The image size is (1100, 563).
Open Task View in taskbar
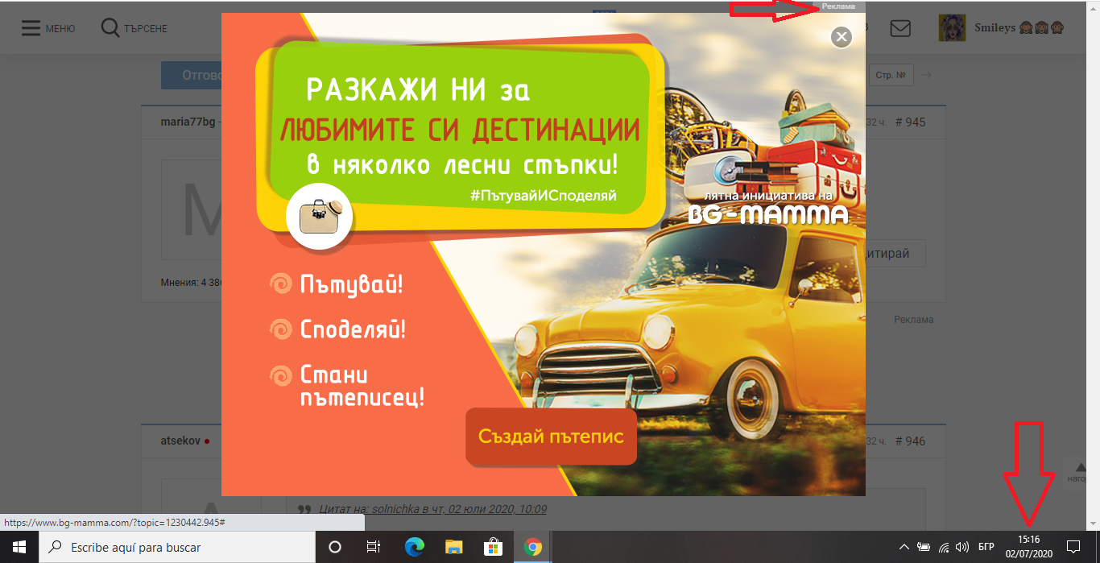click(374, 547)
